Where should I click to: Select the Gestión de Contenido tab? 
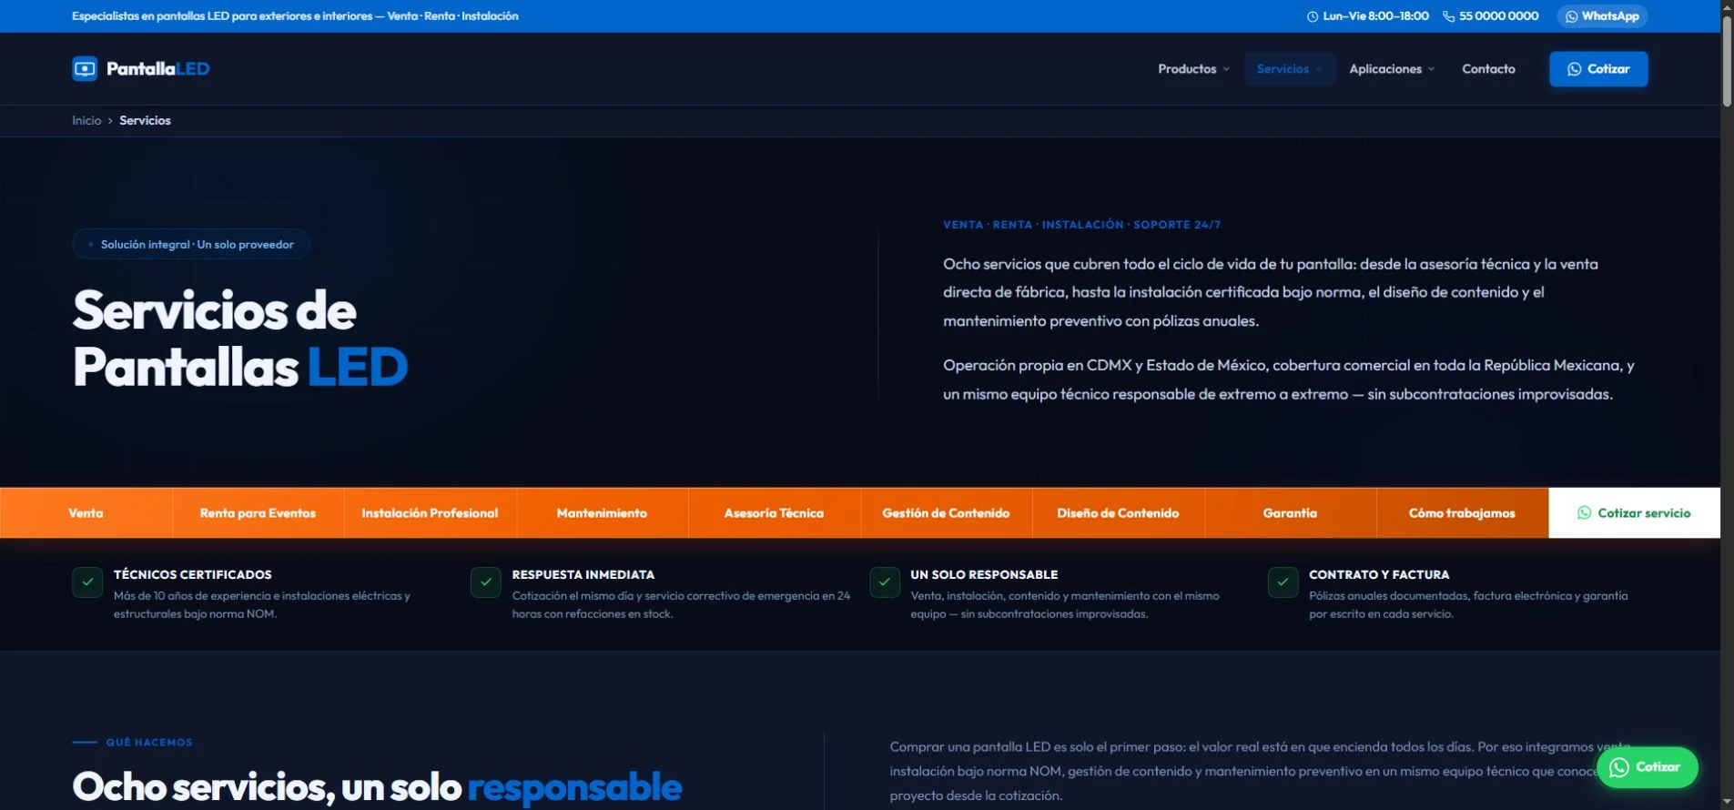click(946, 513)
